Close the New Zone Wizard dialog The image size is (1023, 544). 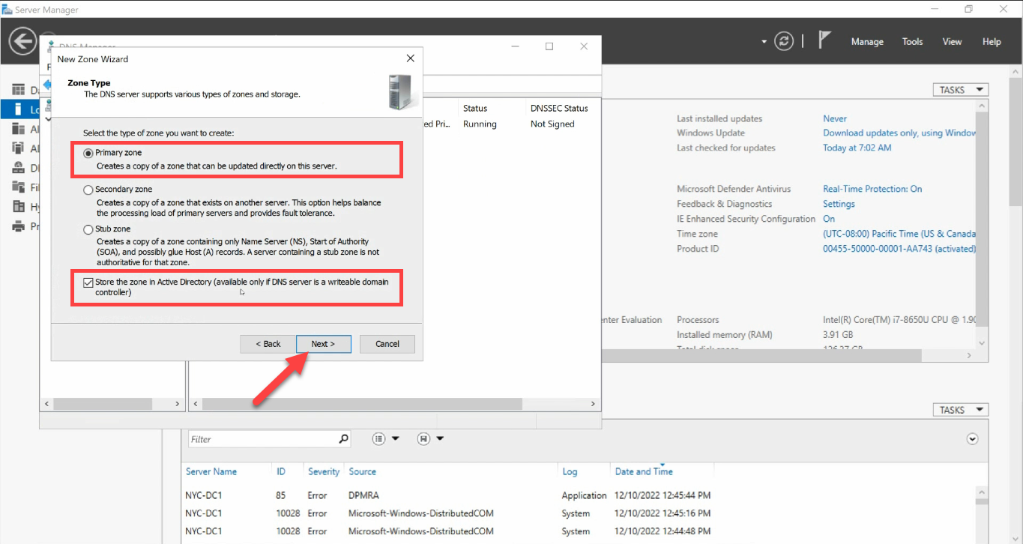pyautogui.click(x=410, y=58)
